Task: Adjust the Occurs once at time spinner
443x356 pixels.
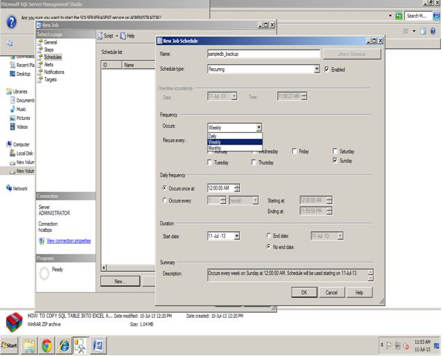Action: (237, 188)
